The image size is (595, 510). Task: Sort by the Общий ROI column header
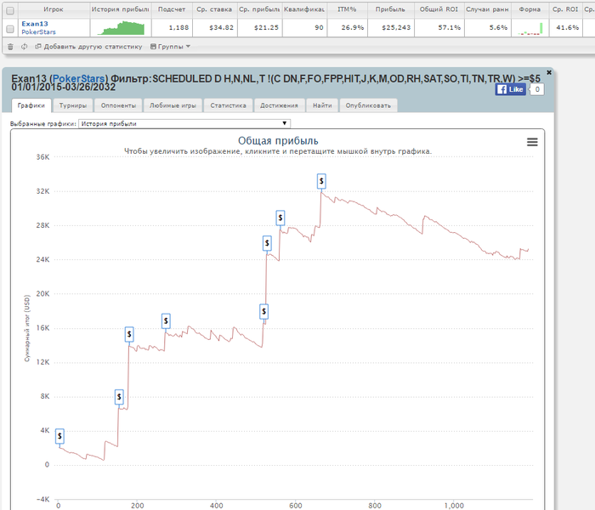(439, 9)
